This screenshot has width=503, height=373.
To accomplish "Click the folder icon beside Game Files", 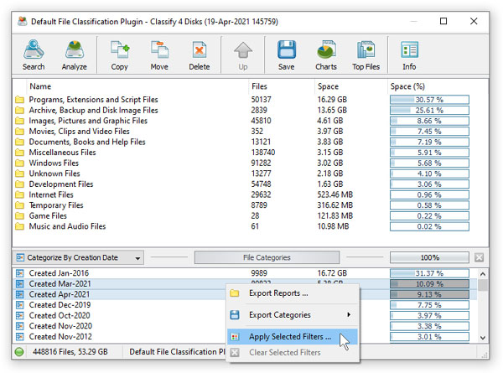I will coord(19,216).
